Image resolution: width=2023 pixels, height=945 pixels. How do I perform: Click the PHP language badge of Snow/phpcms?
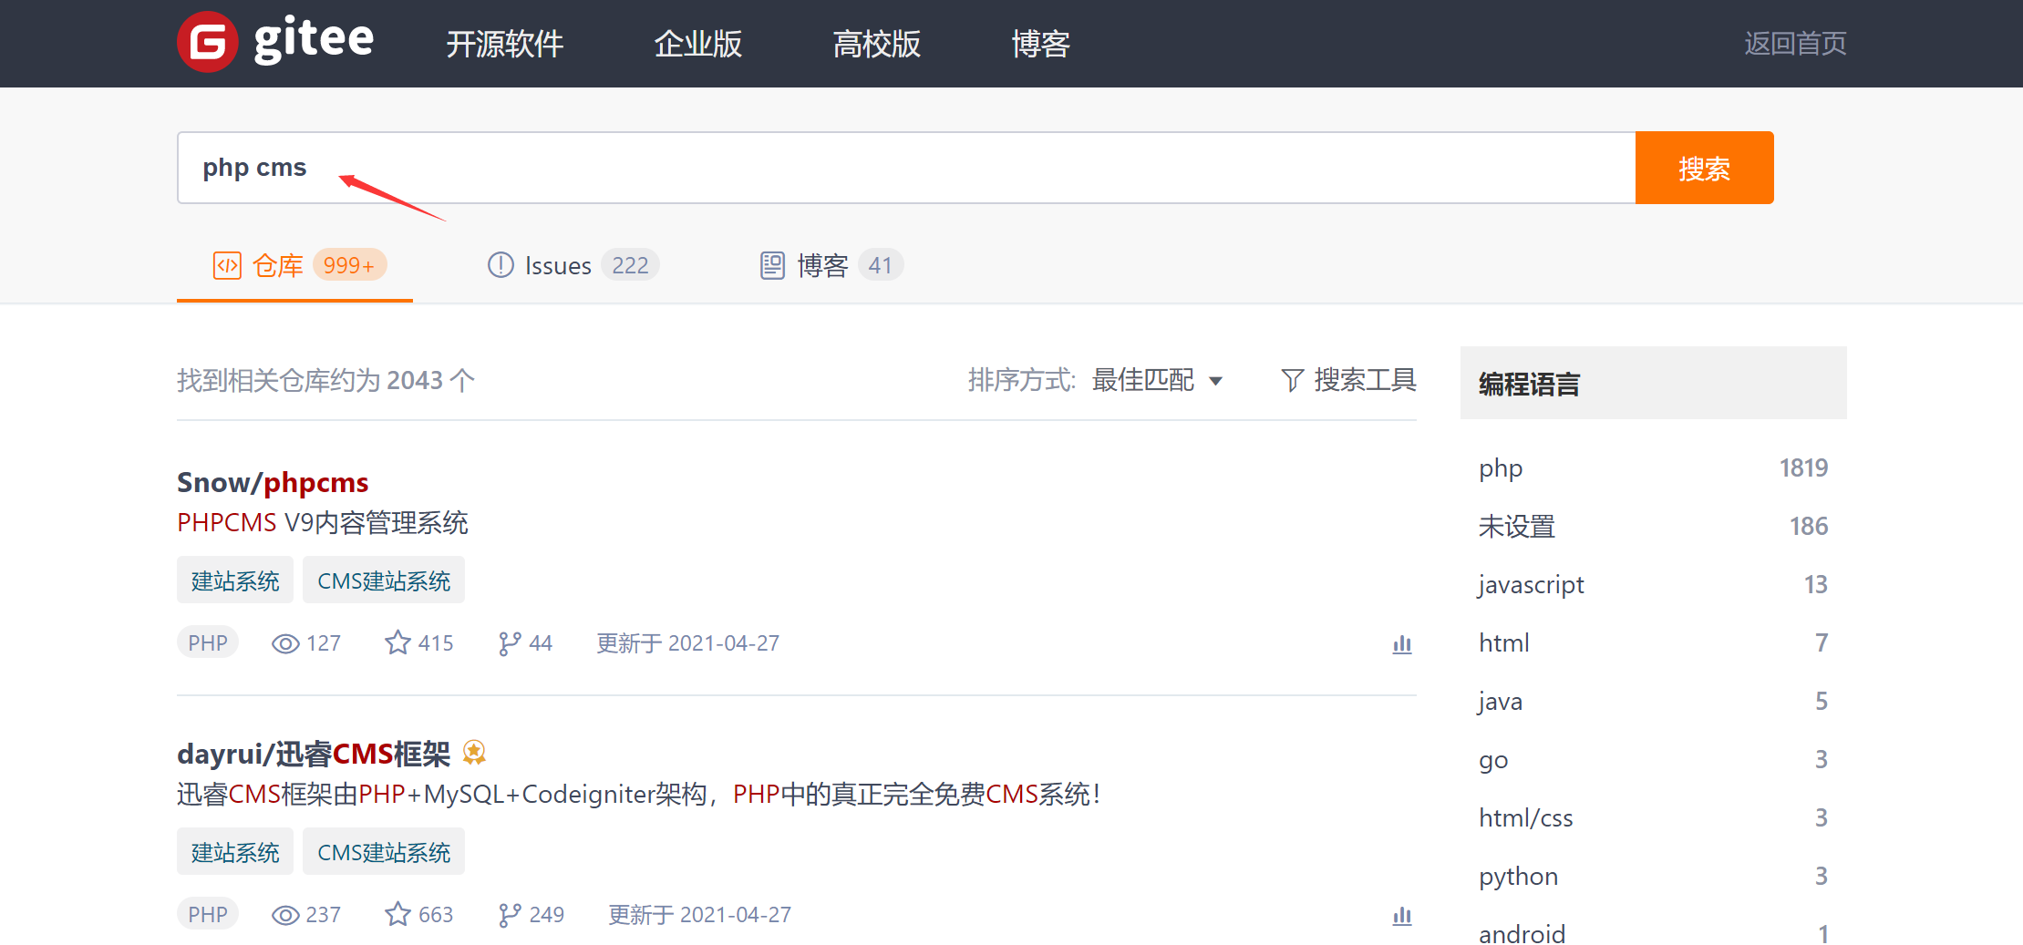[208, 643]
